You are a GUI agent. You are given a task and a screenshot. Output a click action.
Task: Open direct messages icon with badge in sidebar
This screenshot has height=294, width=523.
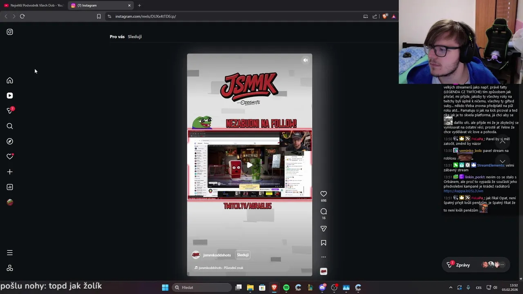coord(10,111)
